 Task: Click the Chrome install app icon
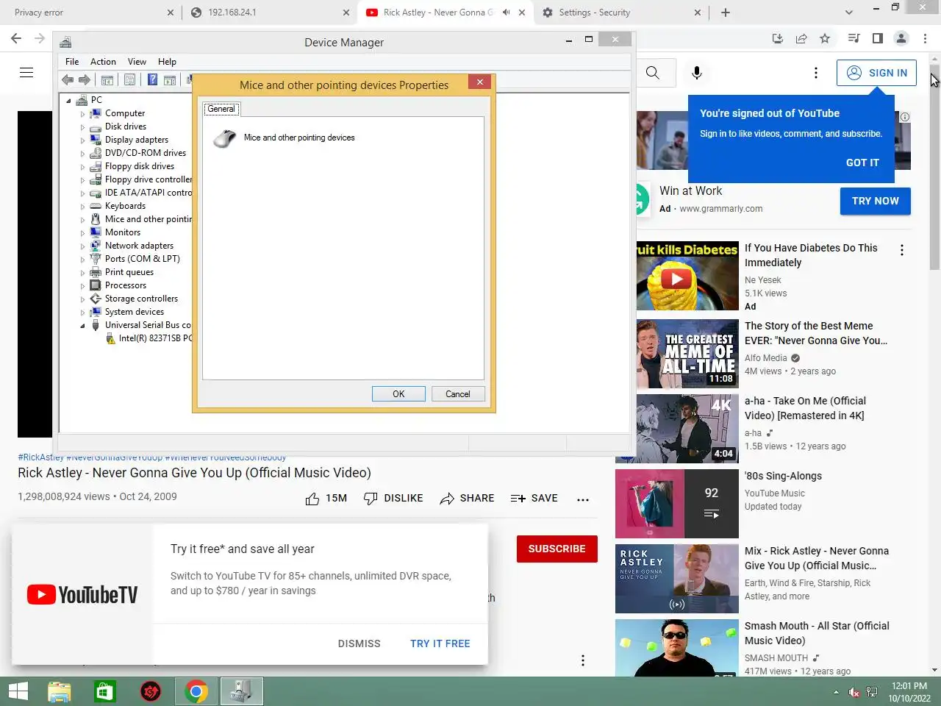pos(778,38)
